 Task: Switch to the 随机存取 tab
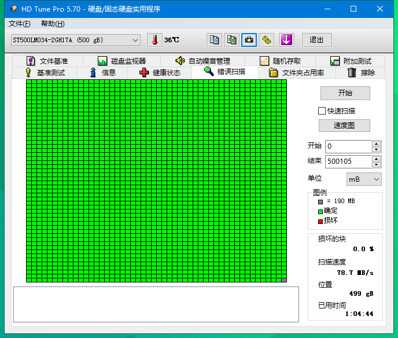coord(280,61)
